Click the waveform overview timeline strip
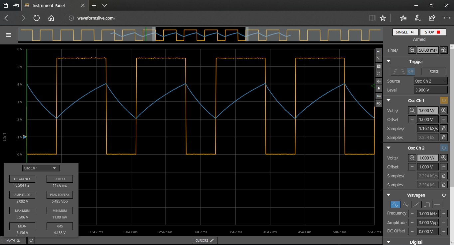 [x=200, y=35]
